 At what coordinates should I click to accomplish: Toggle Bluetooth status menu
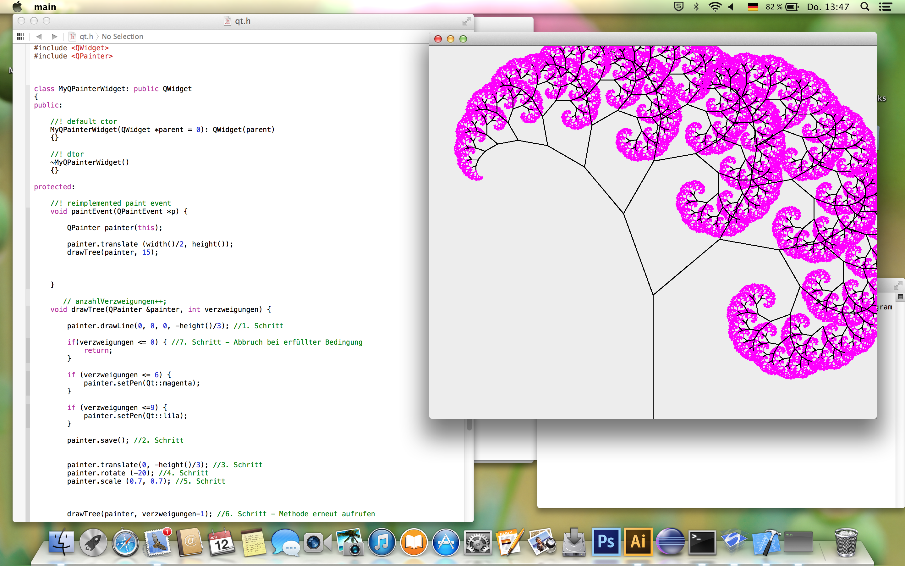click(696, 7)
